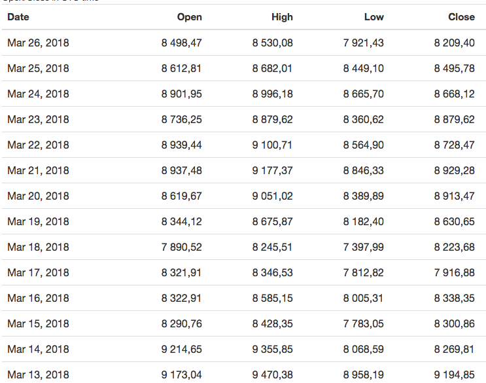Click low value 8 846,33
486x383 pixels.
click(363, 170)
